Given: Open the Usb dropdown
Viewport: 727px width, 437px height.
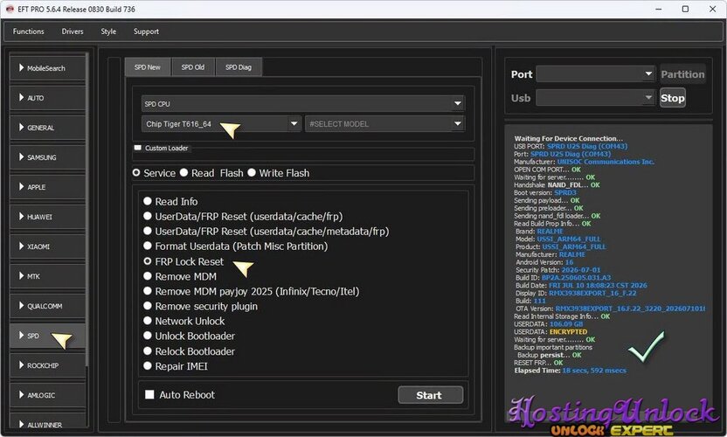Looking at the screenshot, I should [x=595, y=98].
